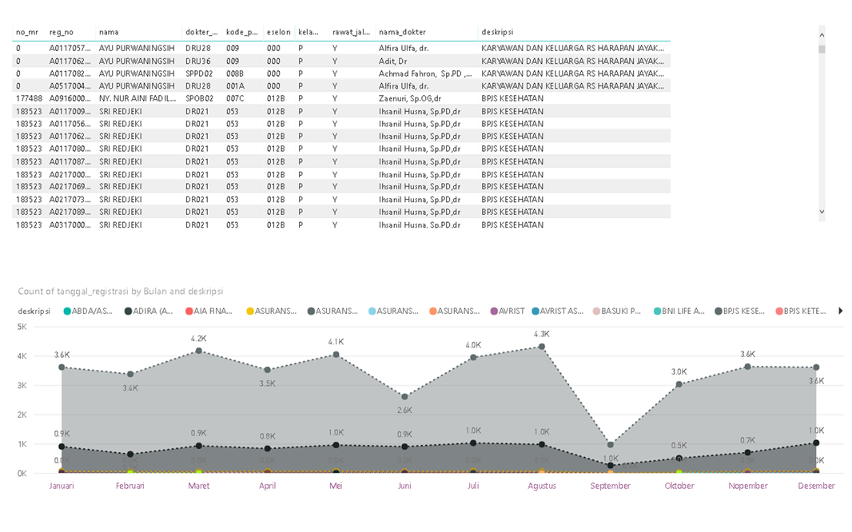The width and height of the screenshot is (852, 532).
Task: Select the AIA FINA... red legend entry
Action: pyautogui.click(x=209, y=311)
